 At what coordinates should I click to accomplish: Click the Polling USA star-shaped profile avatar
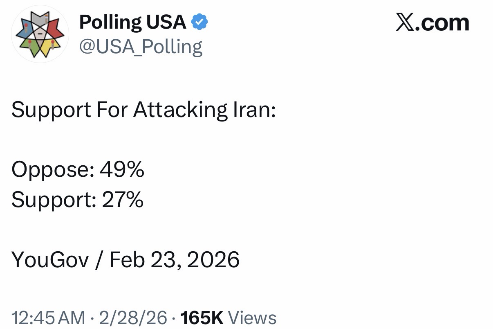tap(39, 34)
